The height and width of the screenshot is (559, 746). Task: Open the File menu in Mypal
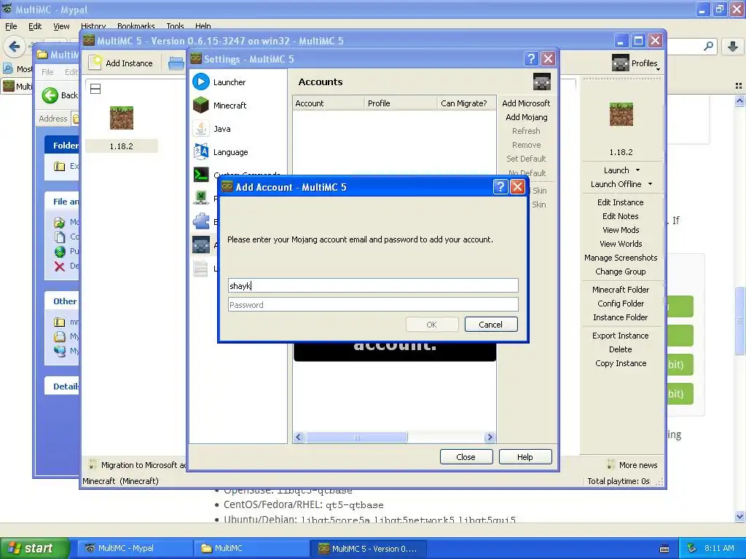[x=11, y=26]
